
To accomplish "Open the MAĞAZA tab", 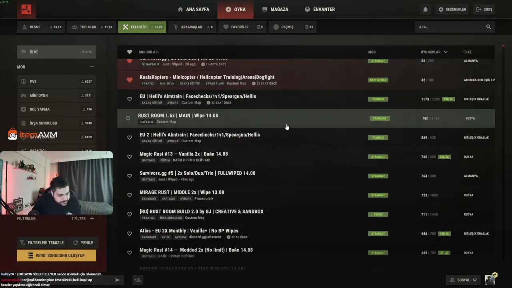I will (x=275, y=9).
